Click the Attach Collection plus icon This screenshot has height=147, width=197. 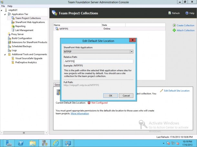click(x=174, y=30)
